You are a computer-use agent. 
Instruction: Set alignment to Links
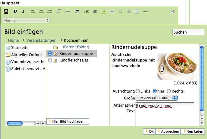(138, 91)
